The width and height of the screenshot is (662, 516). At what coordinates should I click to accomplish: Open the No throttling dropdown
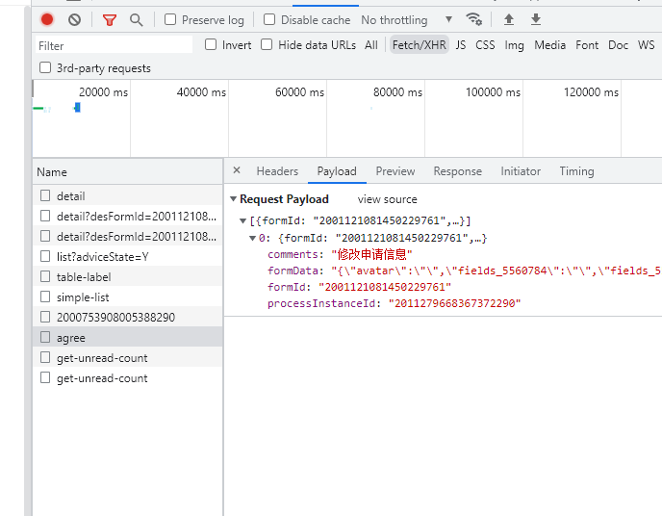point(407,19)
